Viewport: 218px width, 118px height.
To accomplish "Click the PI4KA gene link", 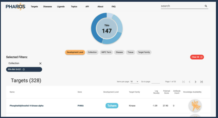I will pyautogui.click(x=81, y=106).
